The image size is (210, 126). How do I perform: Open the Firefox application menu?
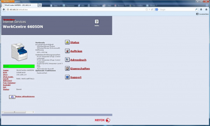coord(8,1)
